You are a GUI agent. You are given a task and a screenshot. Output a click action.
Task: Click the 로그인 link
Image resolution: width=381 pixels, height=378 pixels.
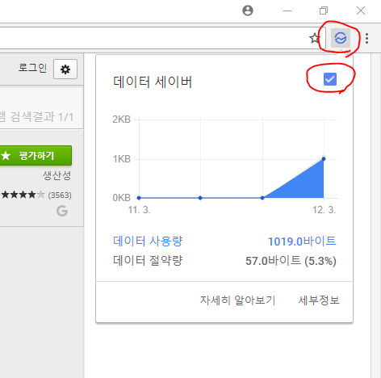(32, 68)
